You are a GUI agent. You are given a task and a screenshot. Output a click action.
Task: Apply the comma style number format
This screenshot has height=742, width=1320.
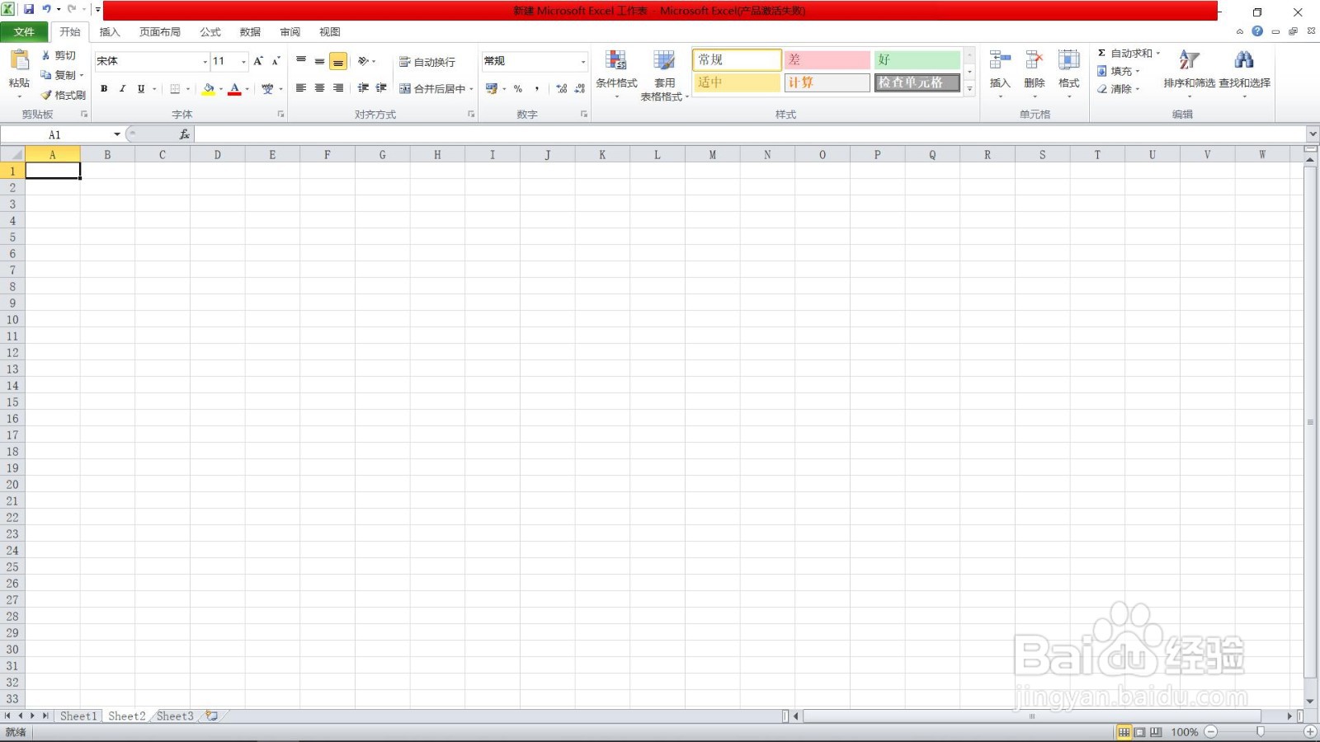click(537, 88)
